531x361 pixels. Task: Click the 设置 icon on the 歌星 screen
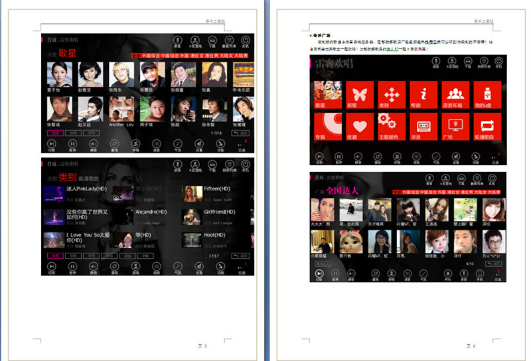[x=198, y=145]
